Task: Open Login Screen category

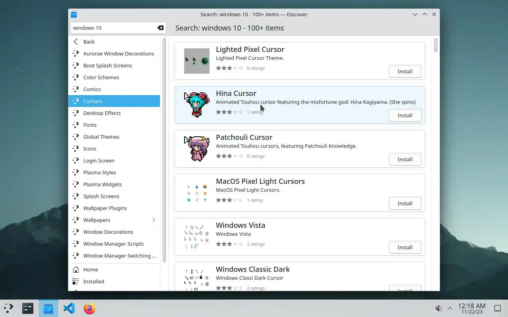Action: click(114, 160)
